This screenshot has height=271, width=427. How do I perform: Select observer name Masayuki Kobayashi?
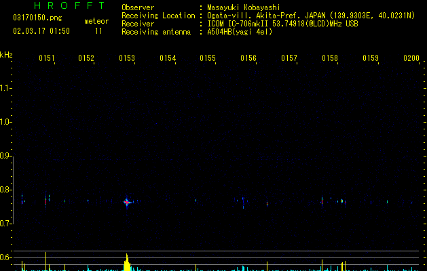point(244,7)
